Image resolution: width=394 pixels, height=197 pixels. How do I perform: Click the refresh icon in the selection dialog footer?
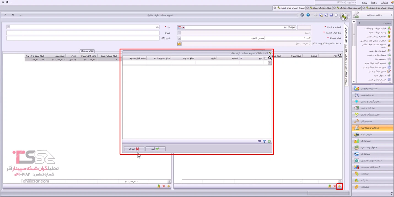pos(269,141)
